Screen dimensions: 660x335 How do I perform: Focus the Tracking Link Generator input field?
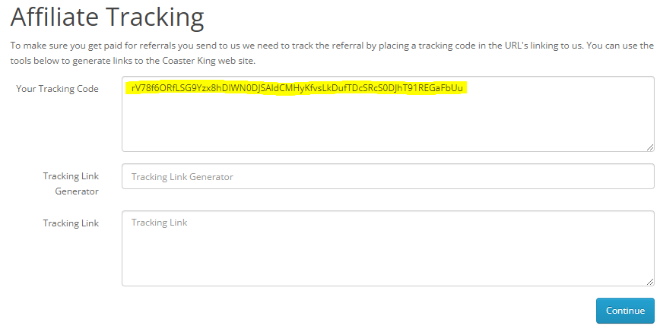(388, 176)
